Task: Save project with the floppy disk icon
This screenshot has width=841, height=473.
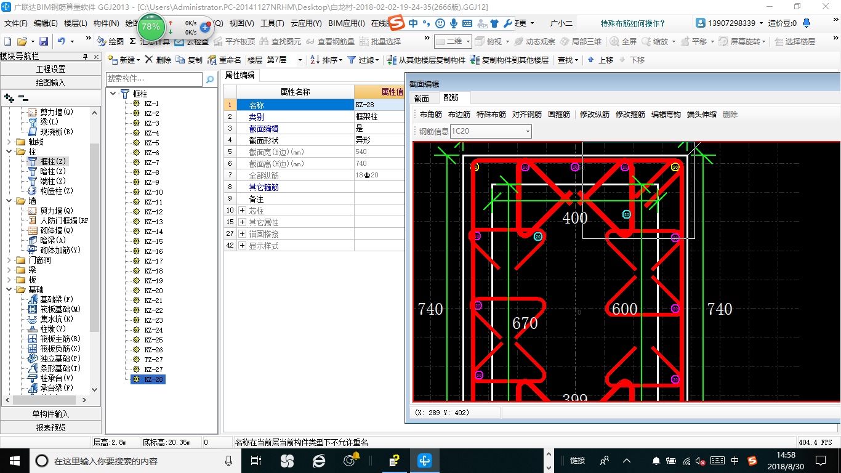Action: [44, 42]
